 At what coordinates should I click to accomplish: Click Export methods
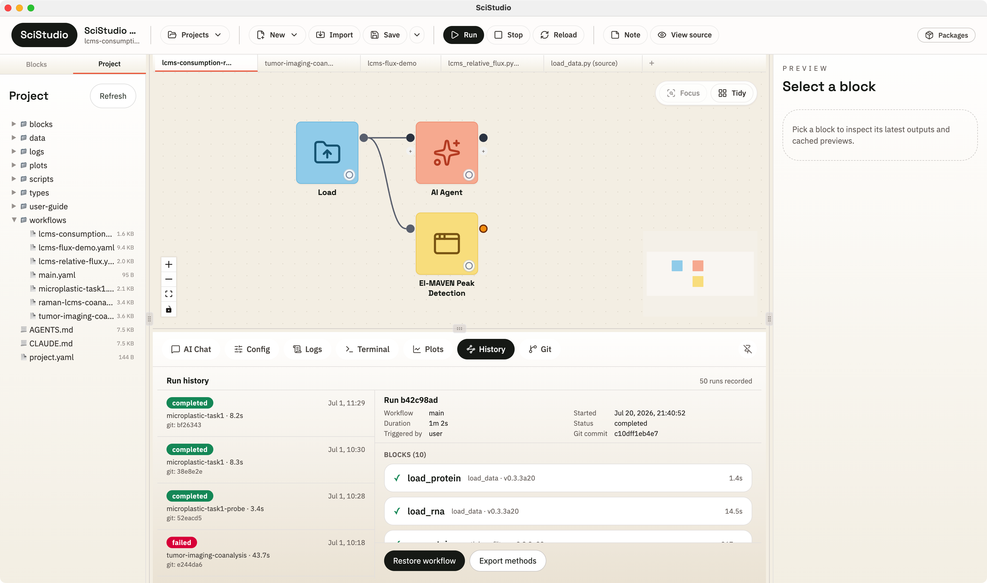click(508, 561)
